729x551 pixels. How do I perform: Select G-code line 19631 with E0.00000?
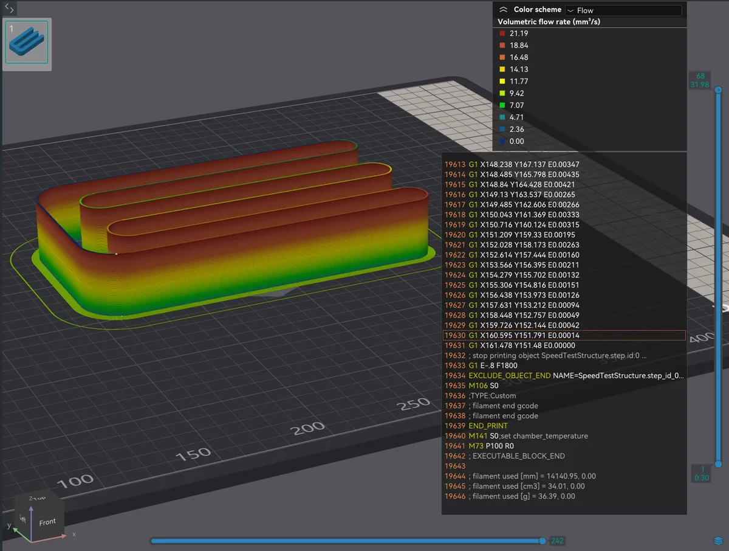564,345
